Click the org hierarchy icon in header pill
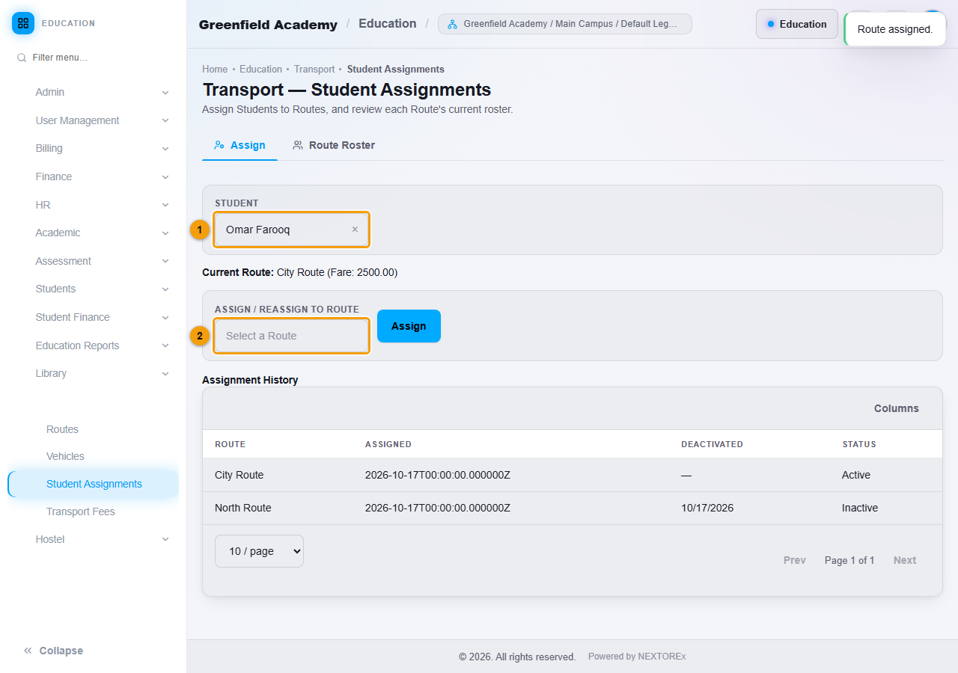Screen dimensions: 958x673 point(452,24)
